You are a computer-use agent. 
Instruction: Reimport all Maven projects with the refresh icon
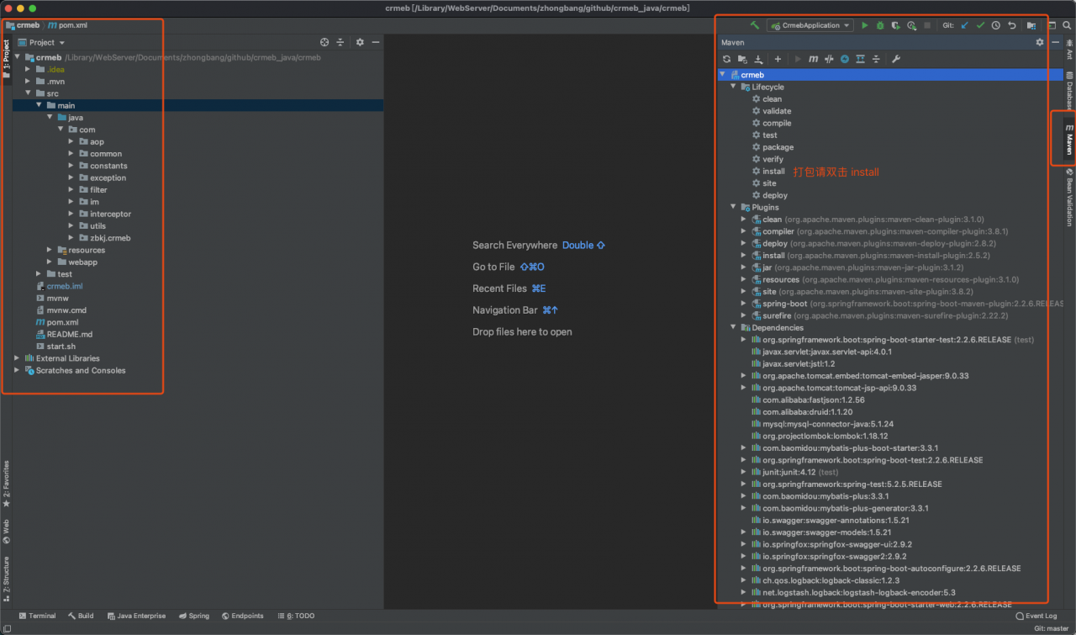click(x=726, y=59)
